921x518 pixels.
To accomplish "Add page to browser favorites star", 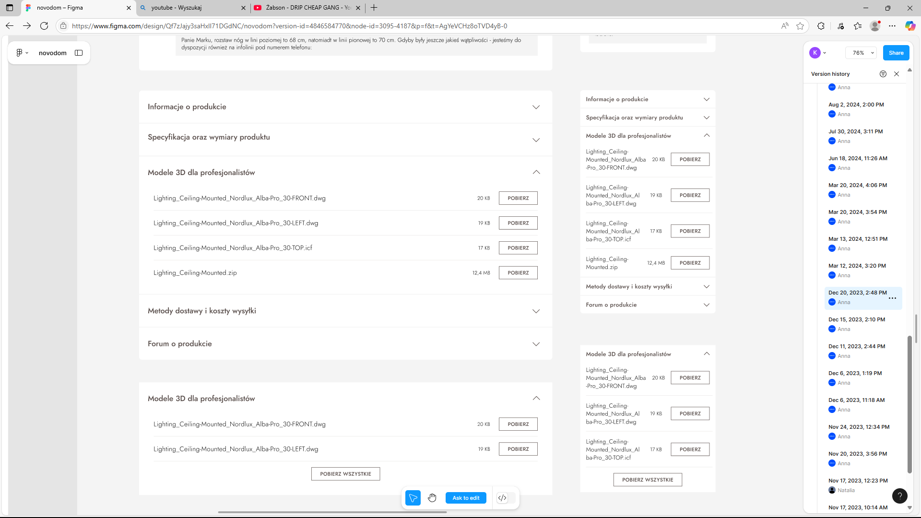I will pos(800,26).
